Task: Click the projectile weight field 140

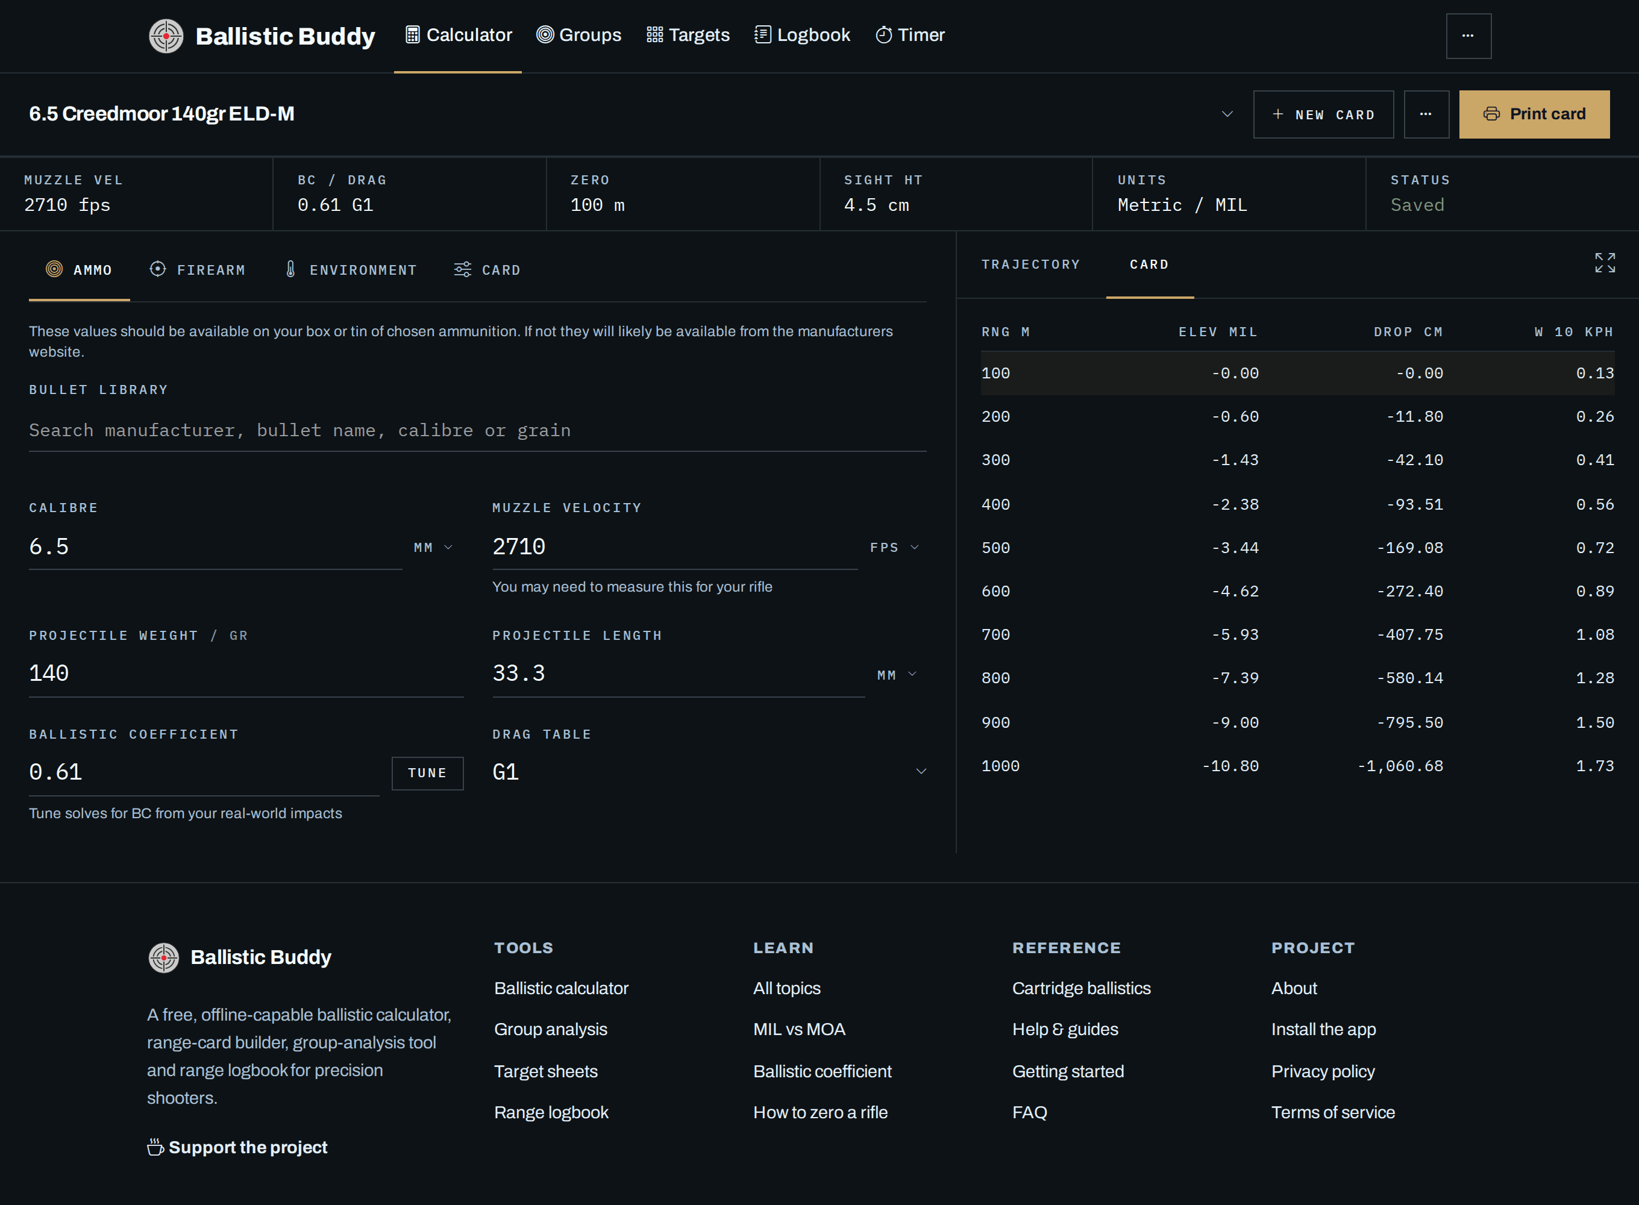Action: (x=246, y=674)
